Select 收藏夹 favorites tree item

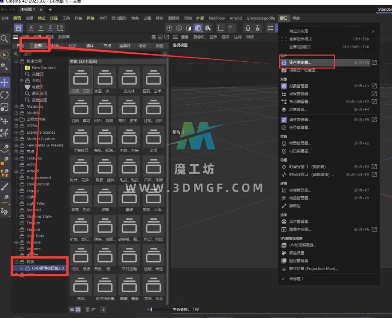coord(37,87)
